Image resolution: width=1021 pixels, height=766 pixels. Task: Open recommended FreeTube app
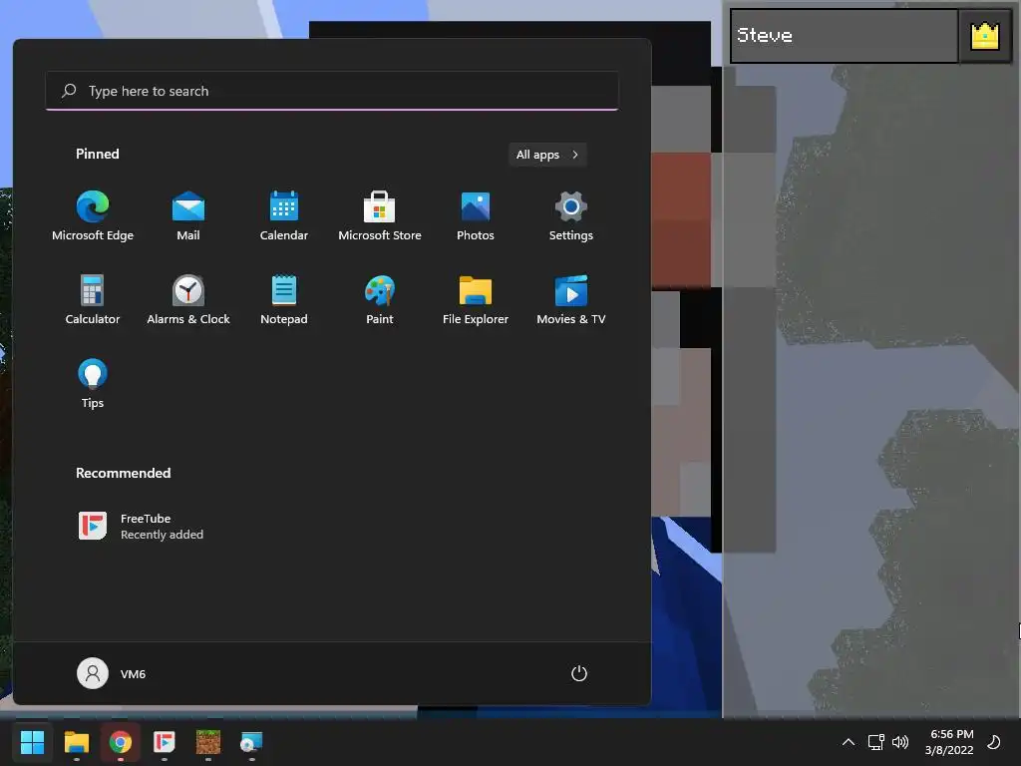coord(141,527)
